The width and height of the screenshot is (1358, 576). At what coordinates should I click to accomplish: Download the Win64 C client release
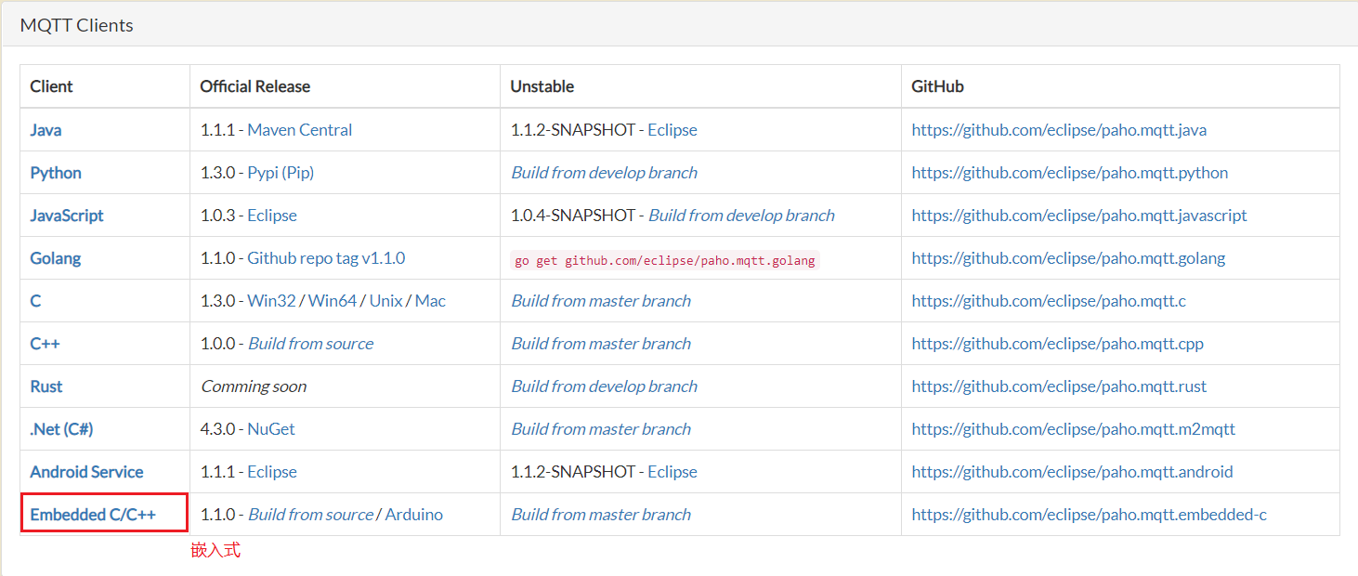(333, 301)
